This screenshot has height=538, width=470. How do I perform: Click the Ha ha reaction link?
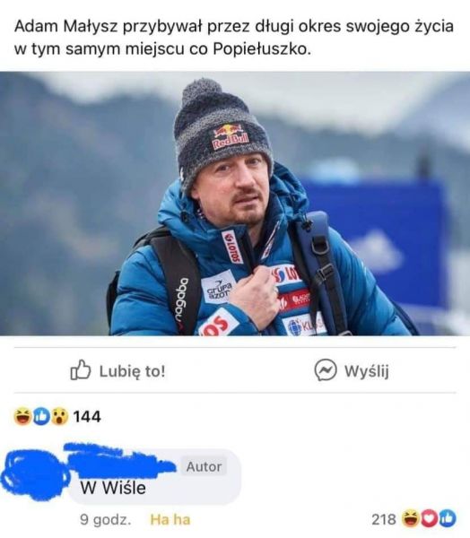coord(170,519)
